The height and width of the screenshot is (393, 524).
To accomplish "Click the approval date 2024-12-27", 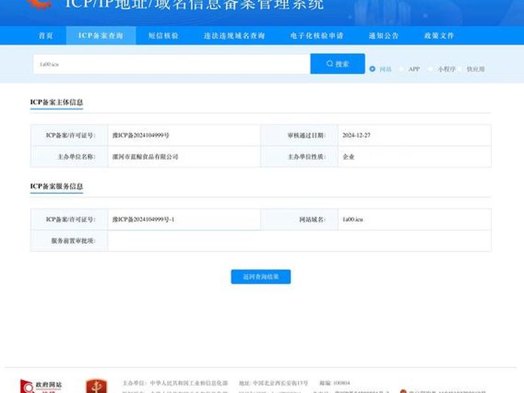I will tap(356, 136).
